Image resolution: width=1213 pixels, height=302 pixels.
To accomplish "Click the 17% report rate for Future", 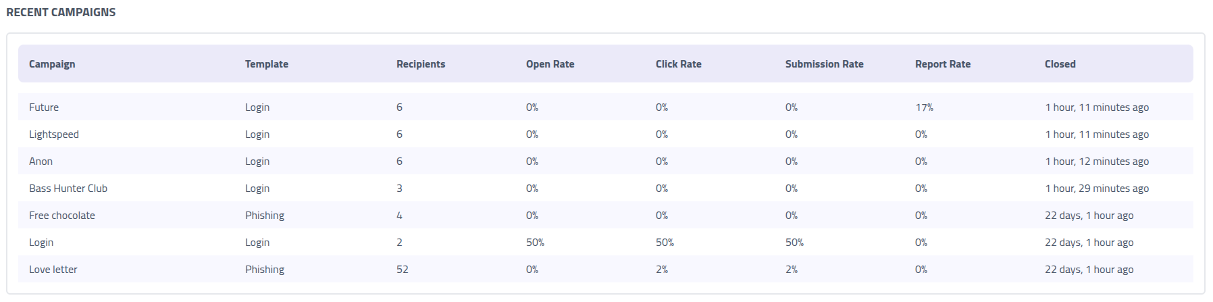I will pyautogui.click(x=925, y=107).
